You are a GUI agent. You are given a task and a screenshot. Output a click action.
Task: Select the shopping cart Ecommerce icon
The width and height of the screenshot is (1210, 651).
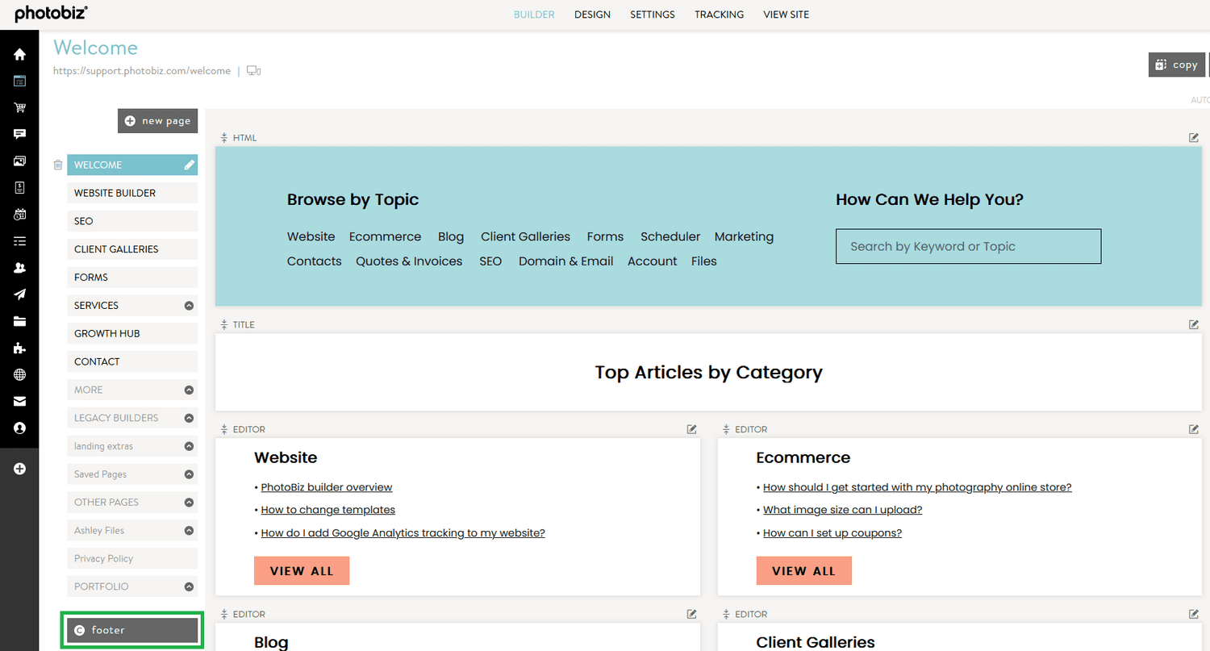19,107
